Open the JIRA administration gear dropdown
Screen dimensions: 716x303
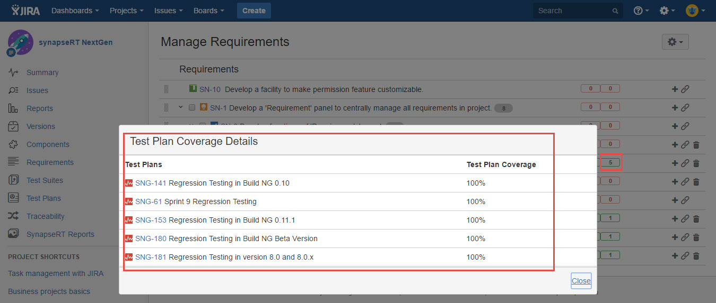[667, 11]
